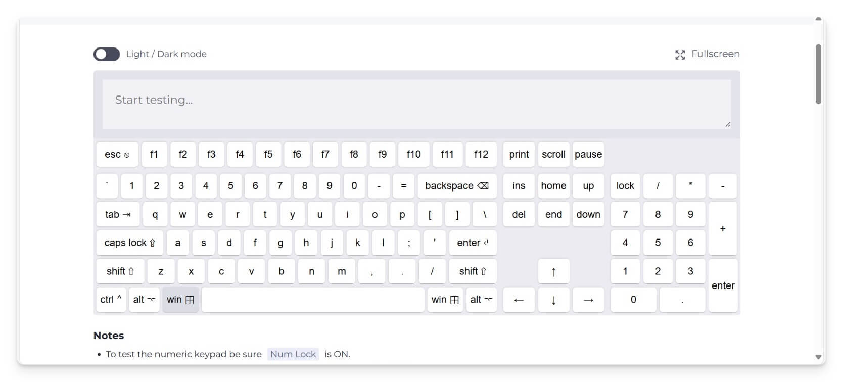Click the tall numpad enter key
Screen dimensions: 843x382
[x=723, y=285]
